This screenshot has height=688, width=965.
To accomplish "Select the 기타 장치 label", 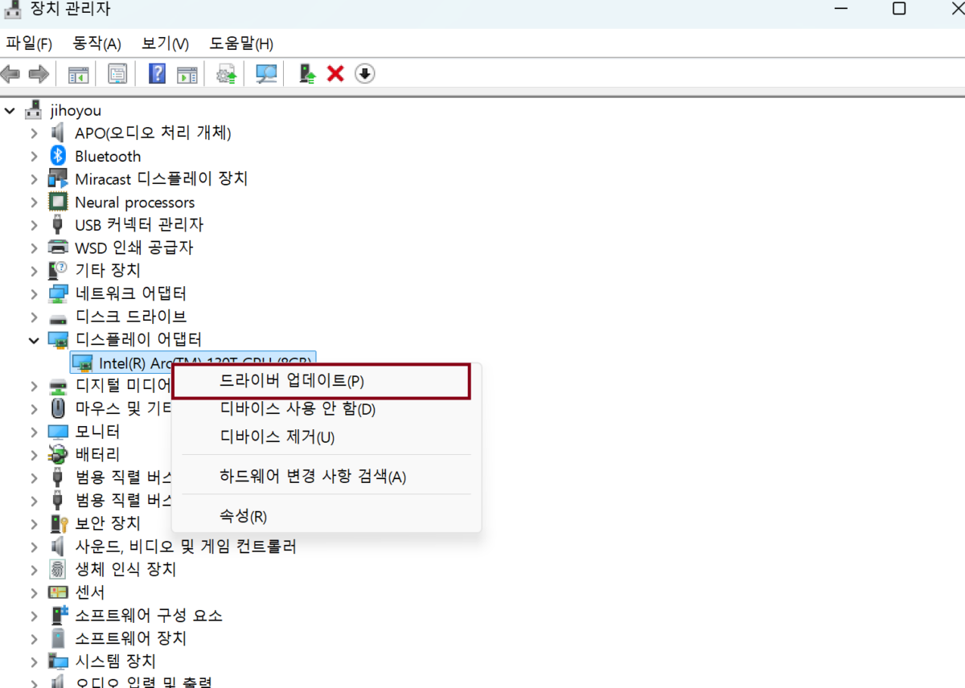I will pos(108,271).
